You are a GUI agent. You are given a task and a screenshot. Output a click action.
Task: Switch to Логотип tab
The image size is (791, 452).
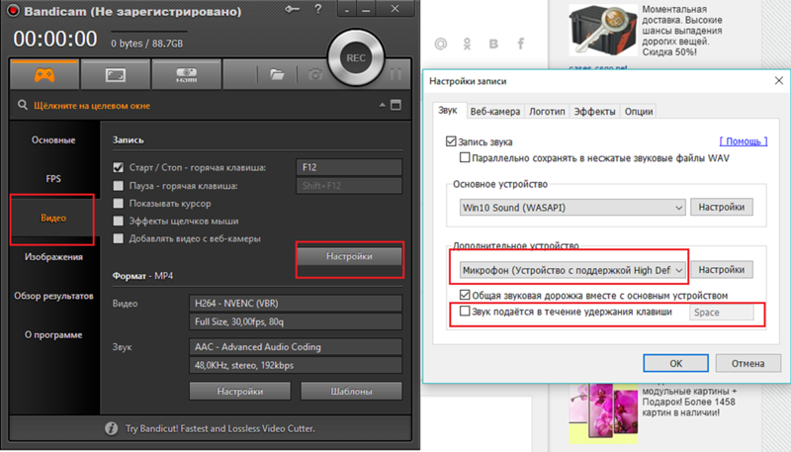click(x=547, y=112)
